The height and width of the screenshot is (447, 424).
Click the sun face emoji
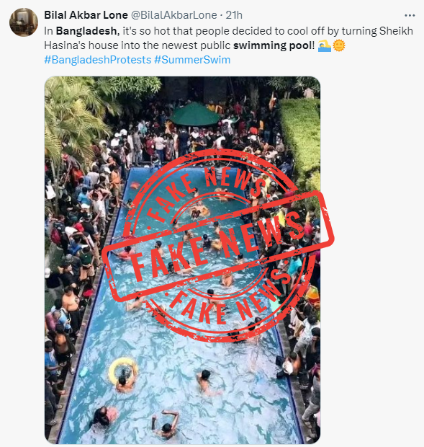338,45
